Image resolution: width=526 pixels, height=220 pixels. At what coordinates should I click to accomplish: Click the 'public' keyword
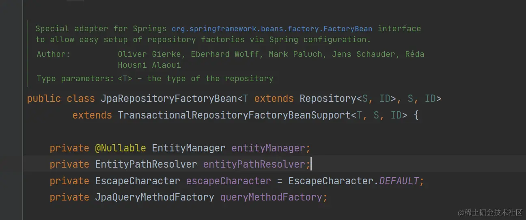point(44,99)
